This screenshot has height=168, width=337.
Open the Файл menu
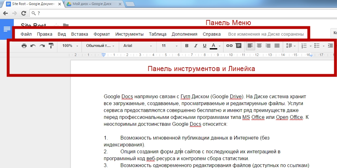click(26, 34)
